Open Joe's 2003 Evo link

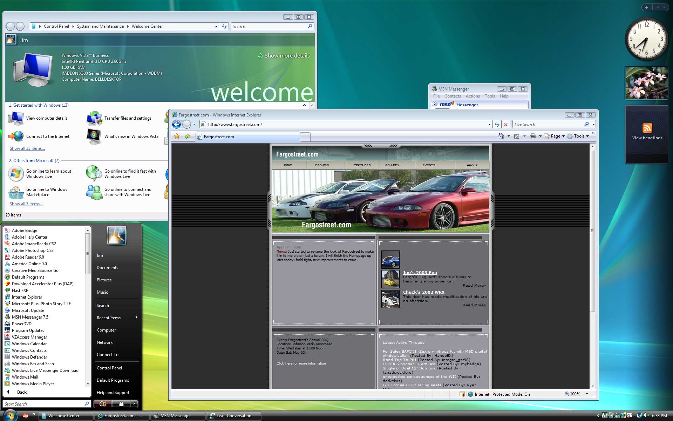(420, 273)
